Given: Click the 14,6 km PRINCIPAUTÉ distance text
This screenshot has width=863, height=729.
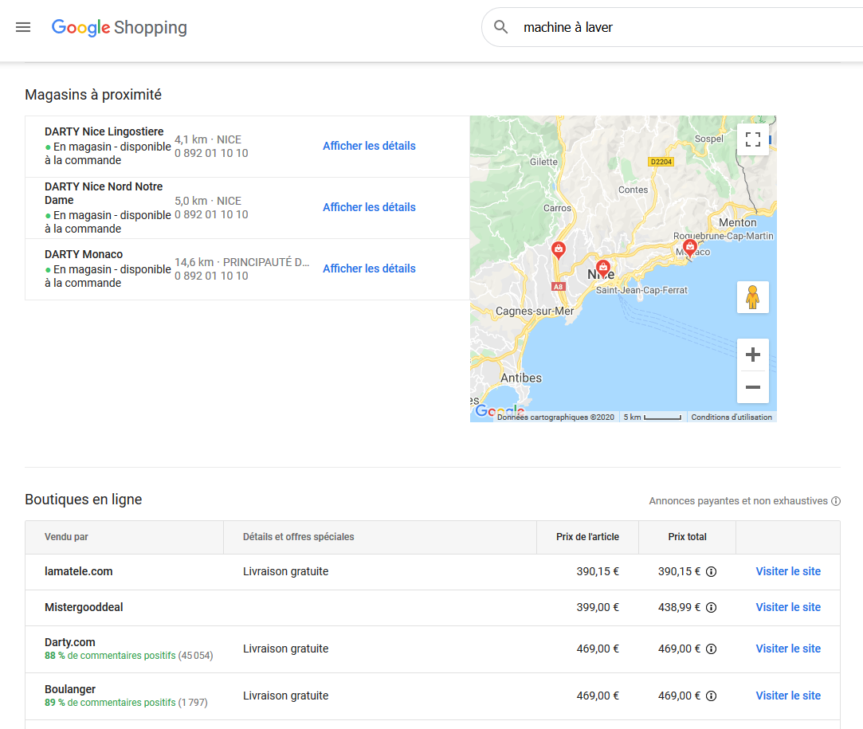Looking at the screenshot, I should (x=241, y=262).
